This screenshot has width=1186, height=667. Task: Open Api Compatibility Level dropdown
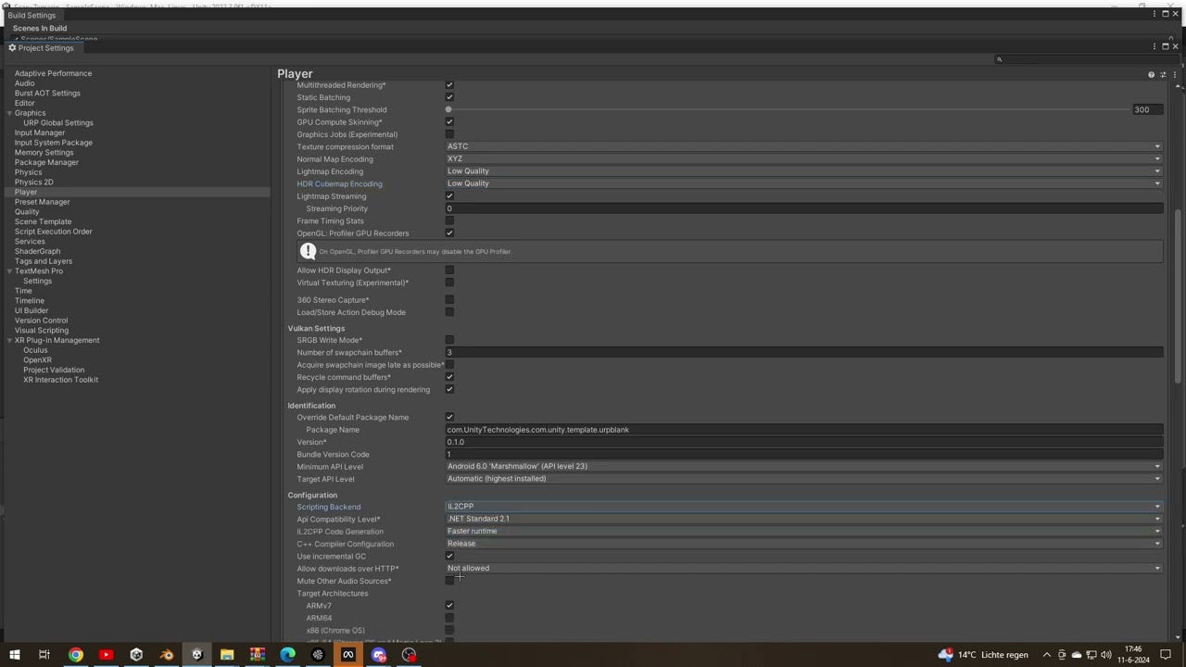pos(803,519)
